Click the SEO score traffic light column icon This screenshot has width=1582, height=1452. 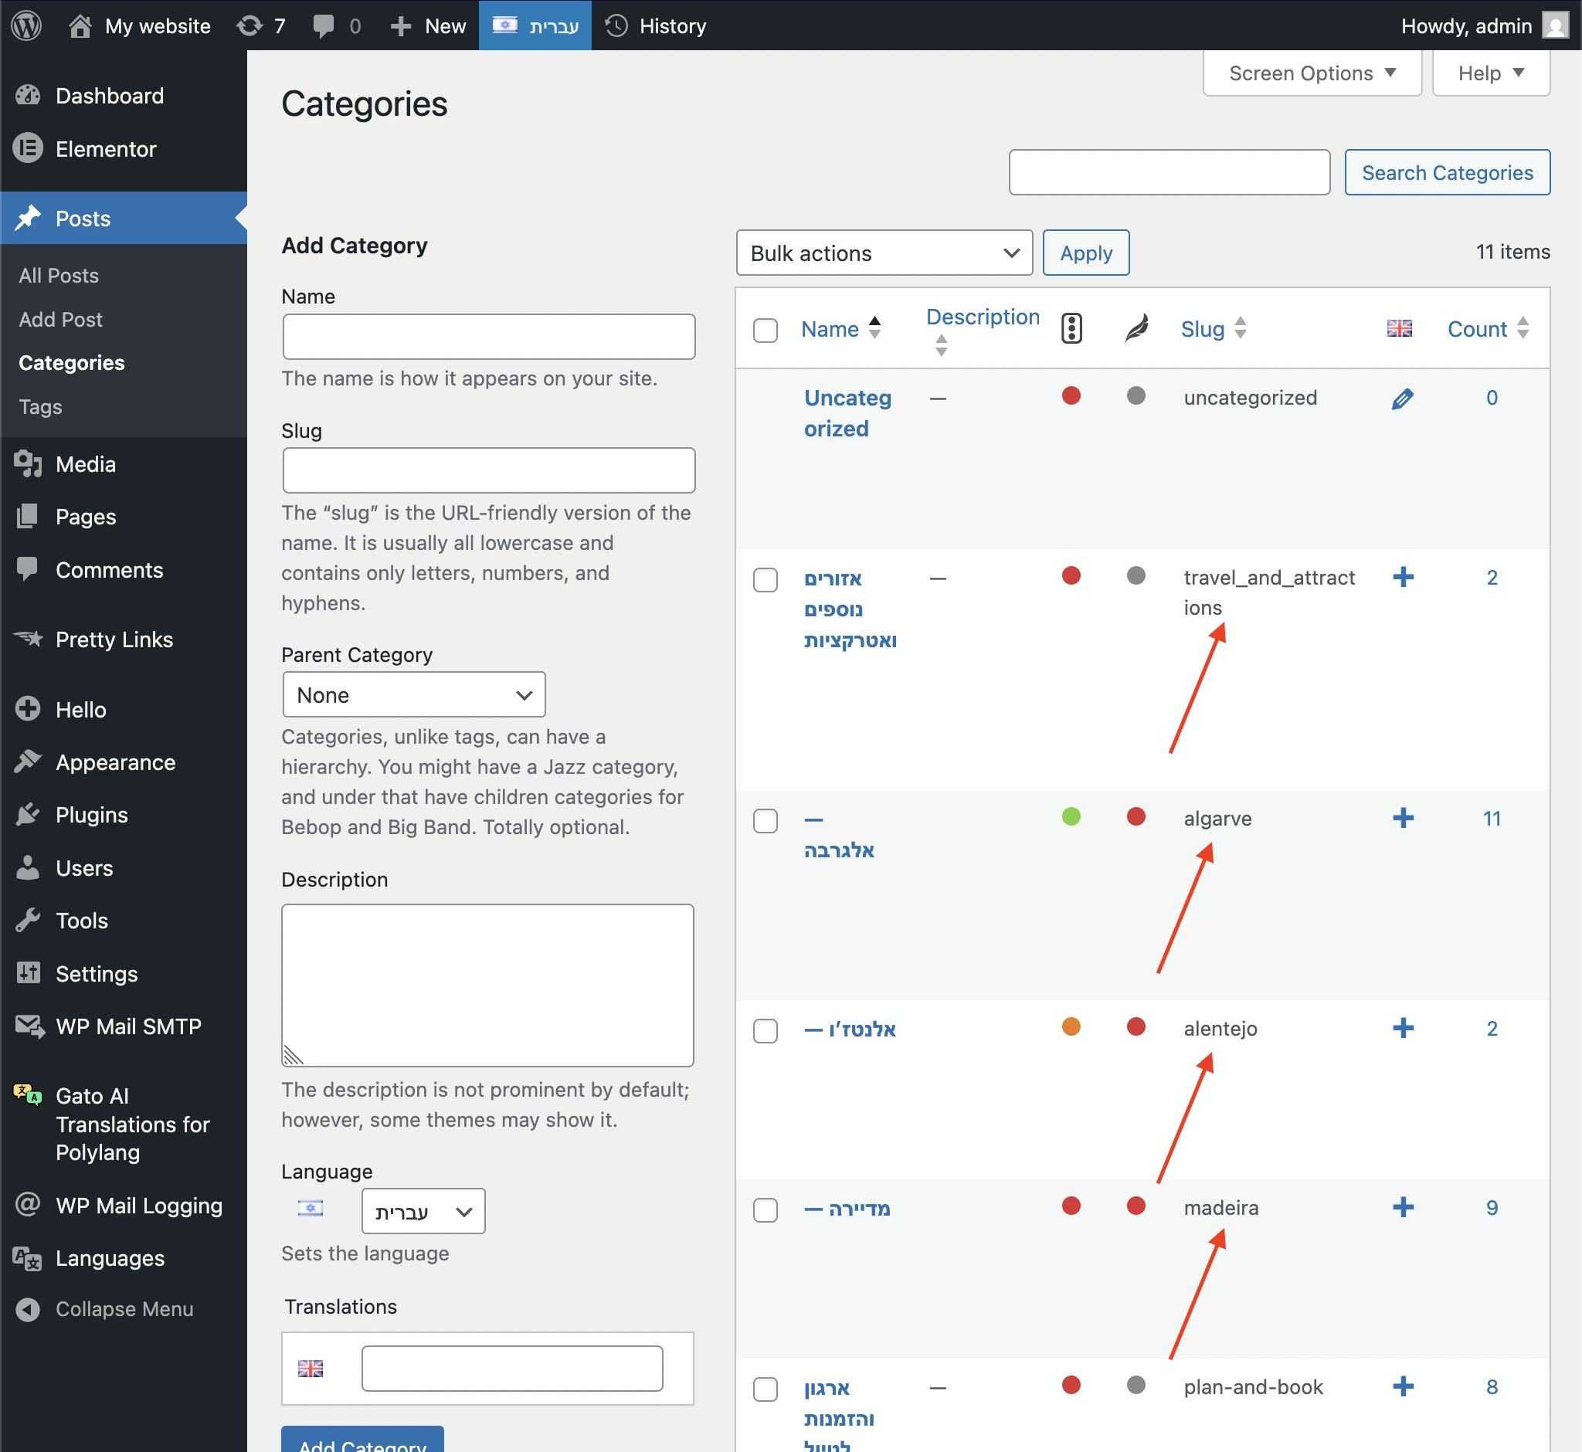pyautogui.click(x=1071, y=328)
